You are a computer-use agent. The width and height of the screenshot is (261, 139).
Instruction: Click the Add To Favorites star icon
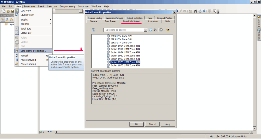168,30
